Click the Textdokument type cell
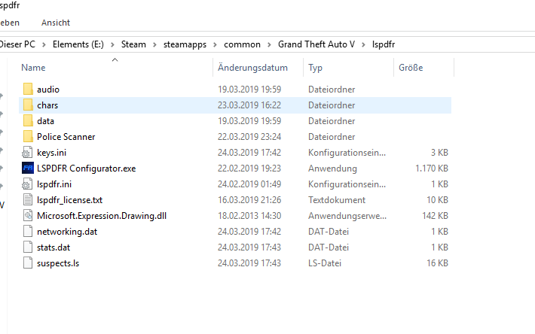The height and width of the screenshot is (334, 535). point(337,200)
